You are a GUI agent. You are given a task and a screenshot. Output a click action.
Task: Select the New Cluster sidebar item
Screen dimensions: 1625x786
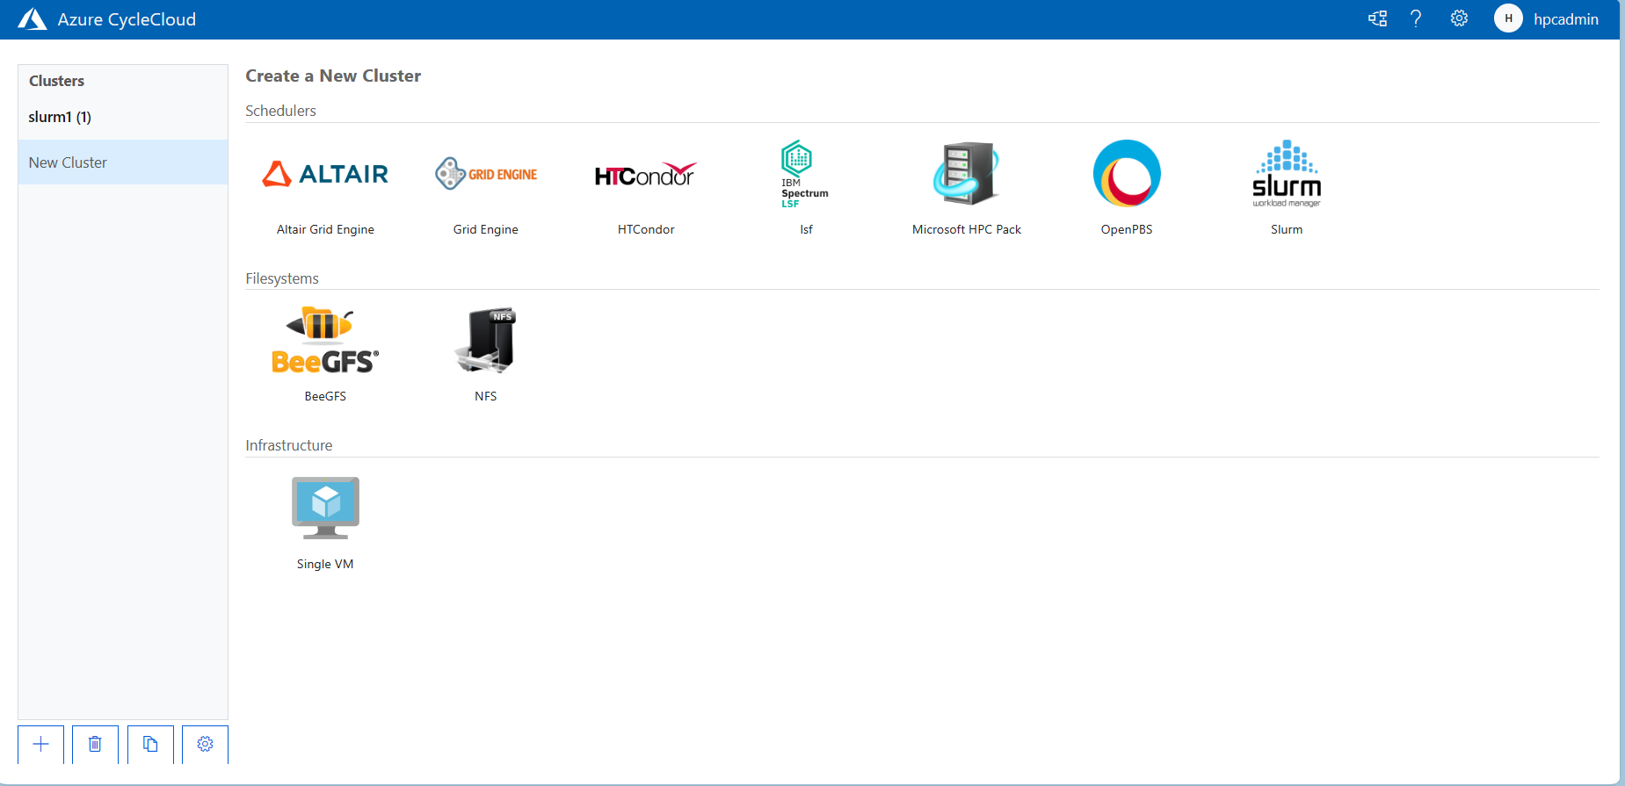(123, 162)
